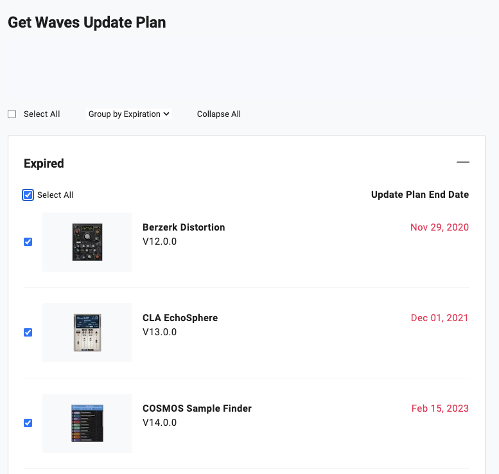Deselect the CLA EchoSphere checkbox
The height and width of the screenshot is (474, 499).
[x=28, y=332]
